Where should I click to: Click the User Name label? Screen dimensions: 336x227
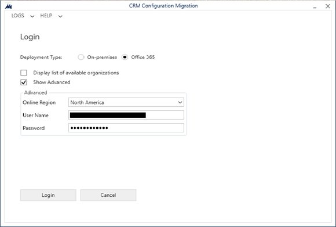35,116
